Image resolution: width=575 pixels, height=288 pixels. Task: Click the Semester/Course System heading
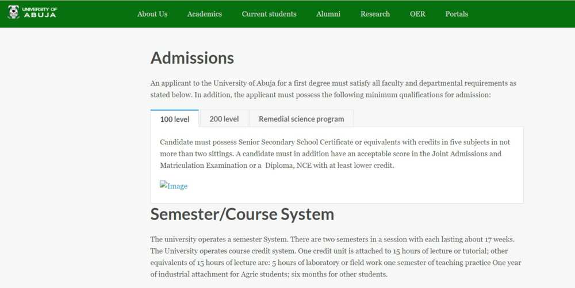click(242, 214)
